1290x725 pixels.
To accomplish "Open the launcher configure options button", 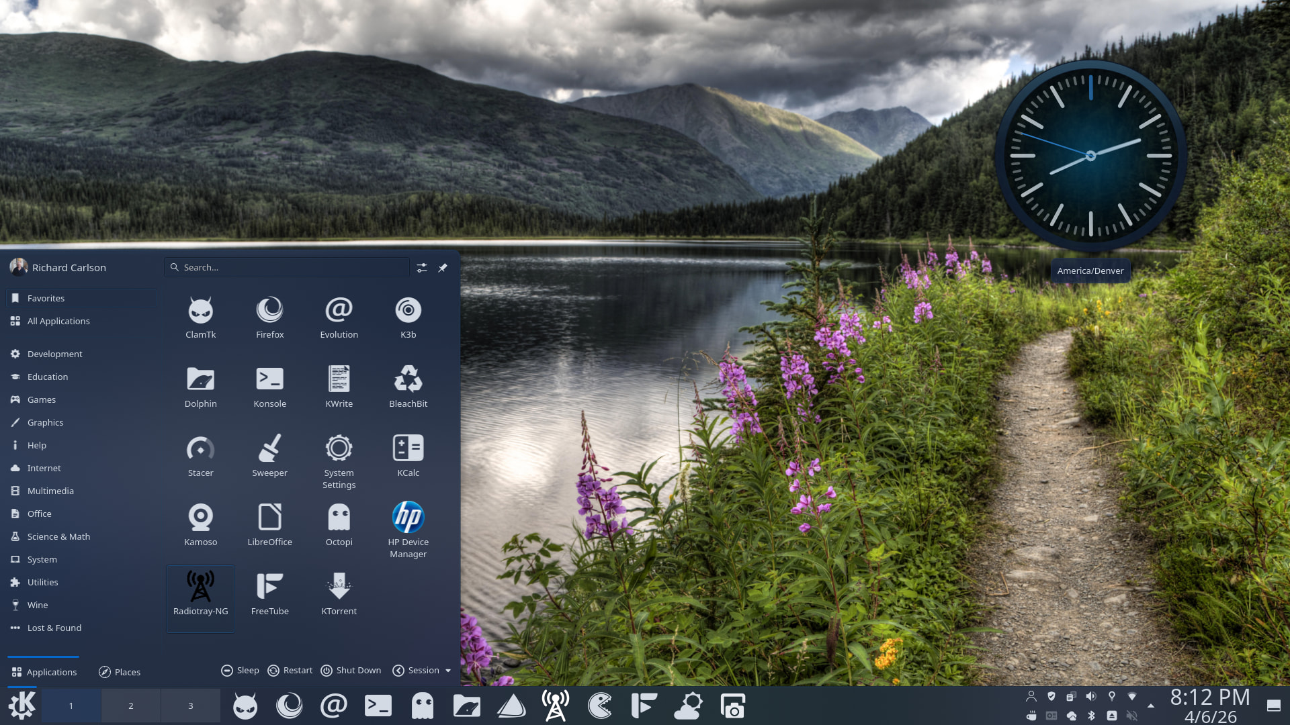I will pyautogui.click(x=422, y=268).
